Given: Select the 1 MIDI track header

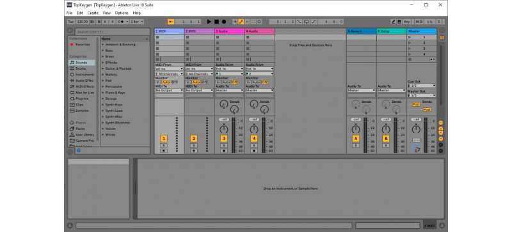Looking at the screenshot, I should click(169, 31).
